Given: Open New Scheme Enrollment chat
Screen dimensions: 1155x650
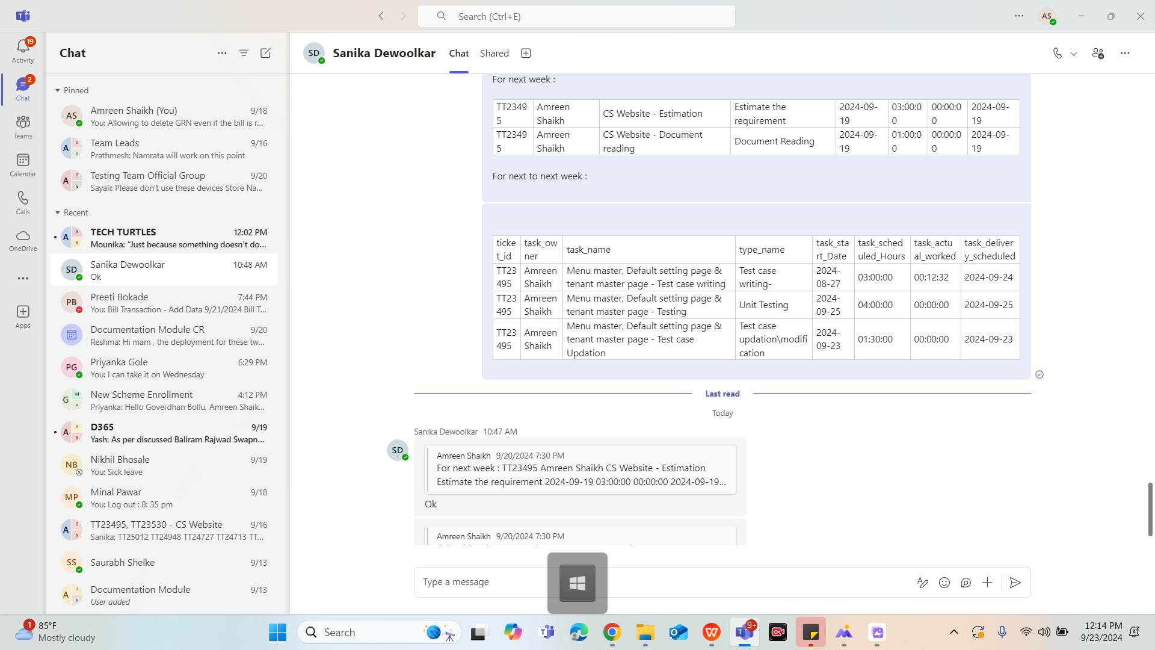Looking at the screenshot, I should (164, 400).
